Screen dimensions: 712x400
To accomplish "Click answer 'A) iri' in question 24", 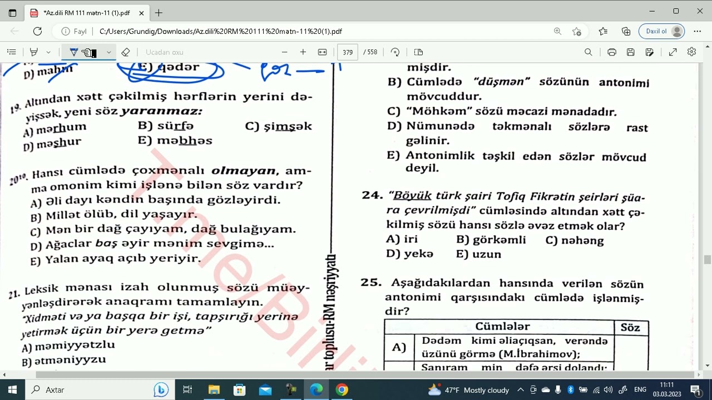I will point(402,239).
